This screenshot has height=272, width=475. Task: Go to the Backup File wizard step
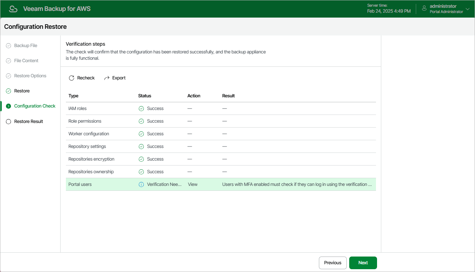point(25,46)
